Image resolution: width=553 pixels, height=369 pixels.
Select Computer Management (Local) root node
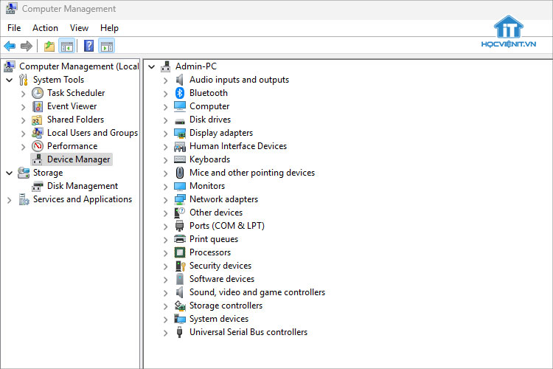click(79, 66)
